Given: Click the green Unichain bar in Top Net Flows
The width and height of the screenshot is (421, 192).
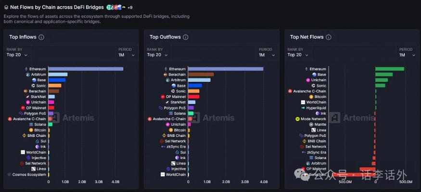Looking at the screenshot, I should click(x=382, y=80).
